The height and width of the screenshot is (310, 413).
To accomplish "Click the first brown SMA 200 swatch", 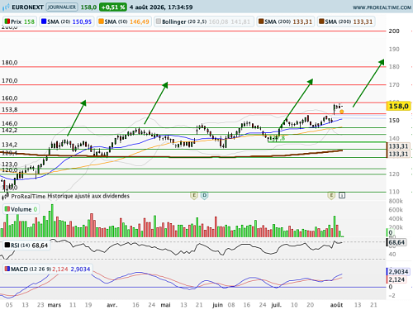I will (x=261, y=21).
